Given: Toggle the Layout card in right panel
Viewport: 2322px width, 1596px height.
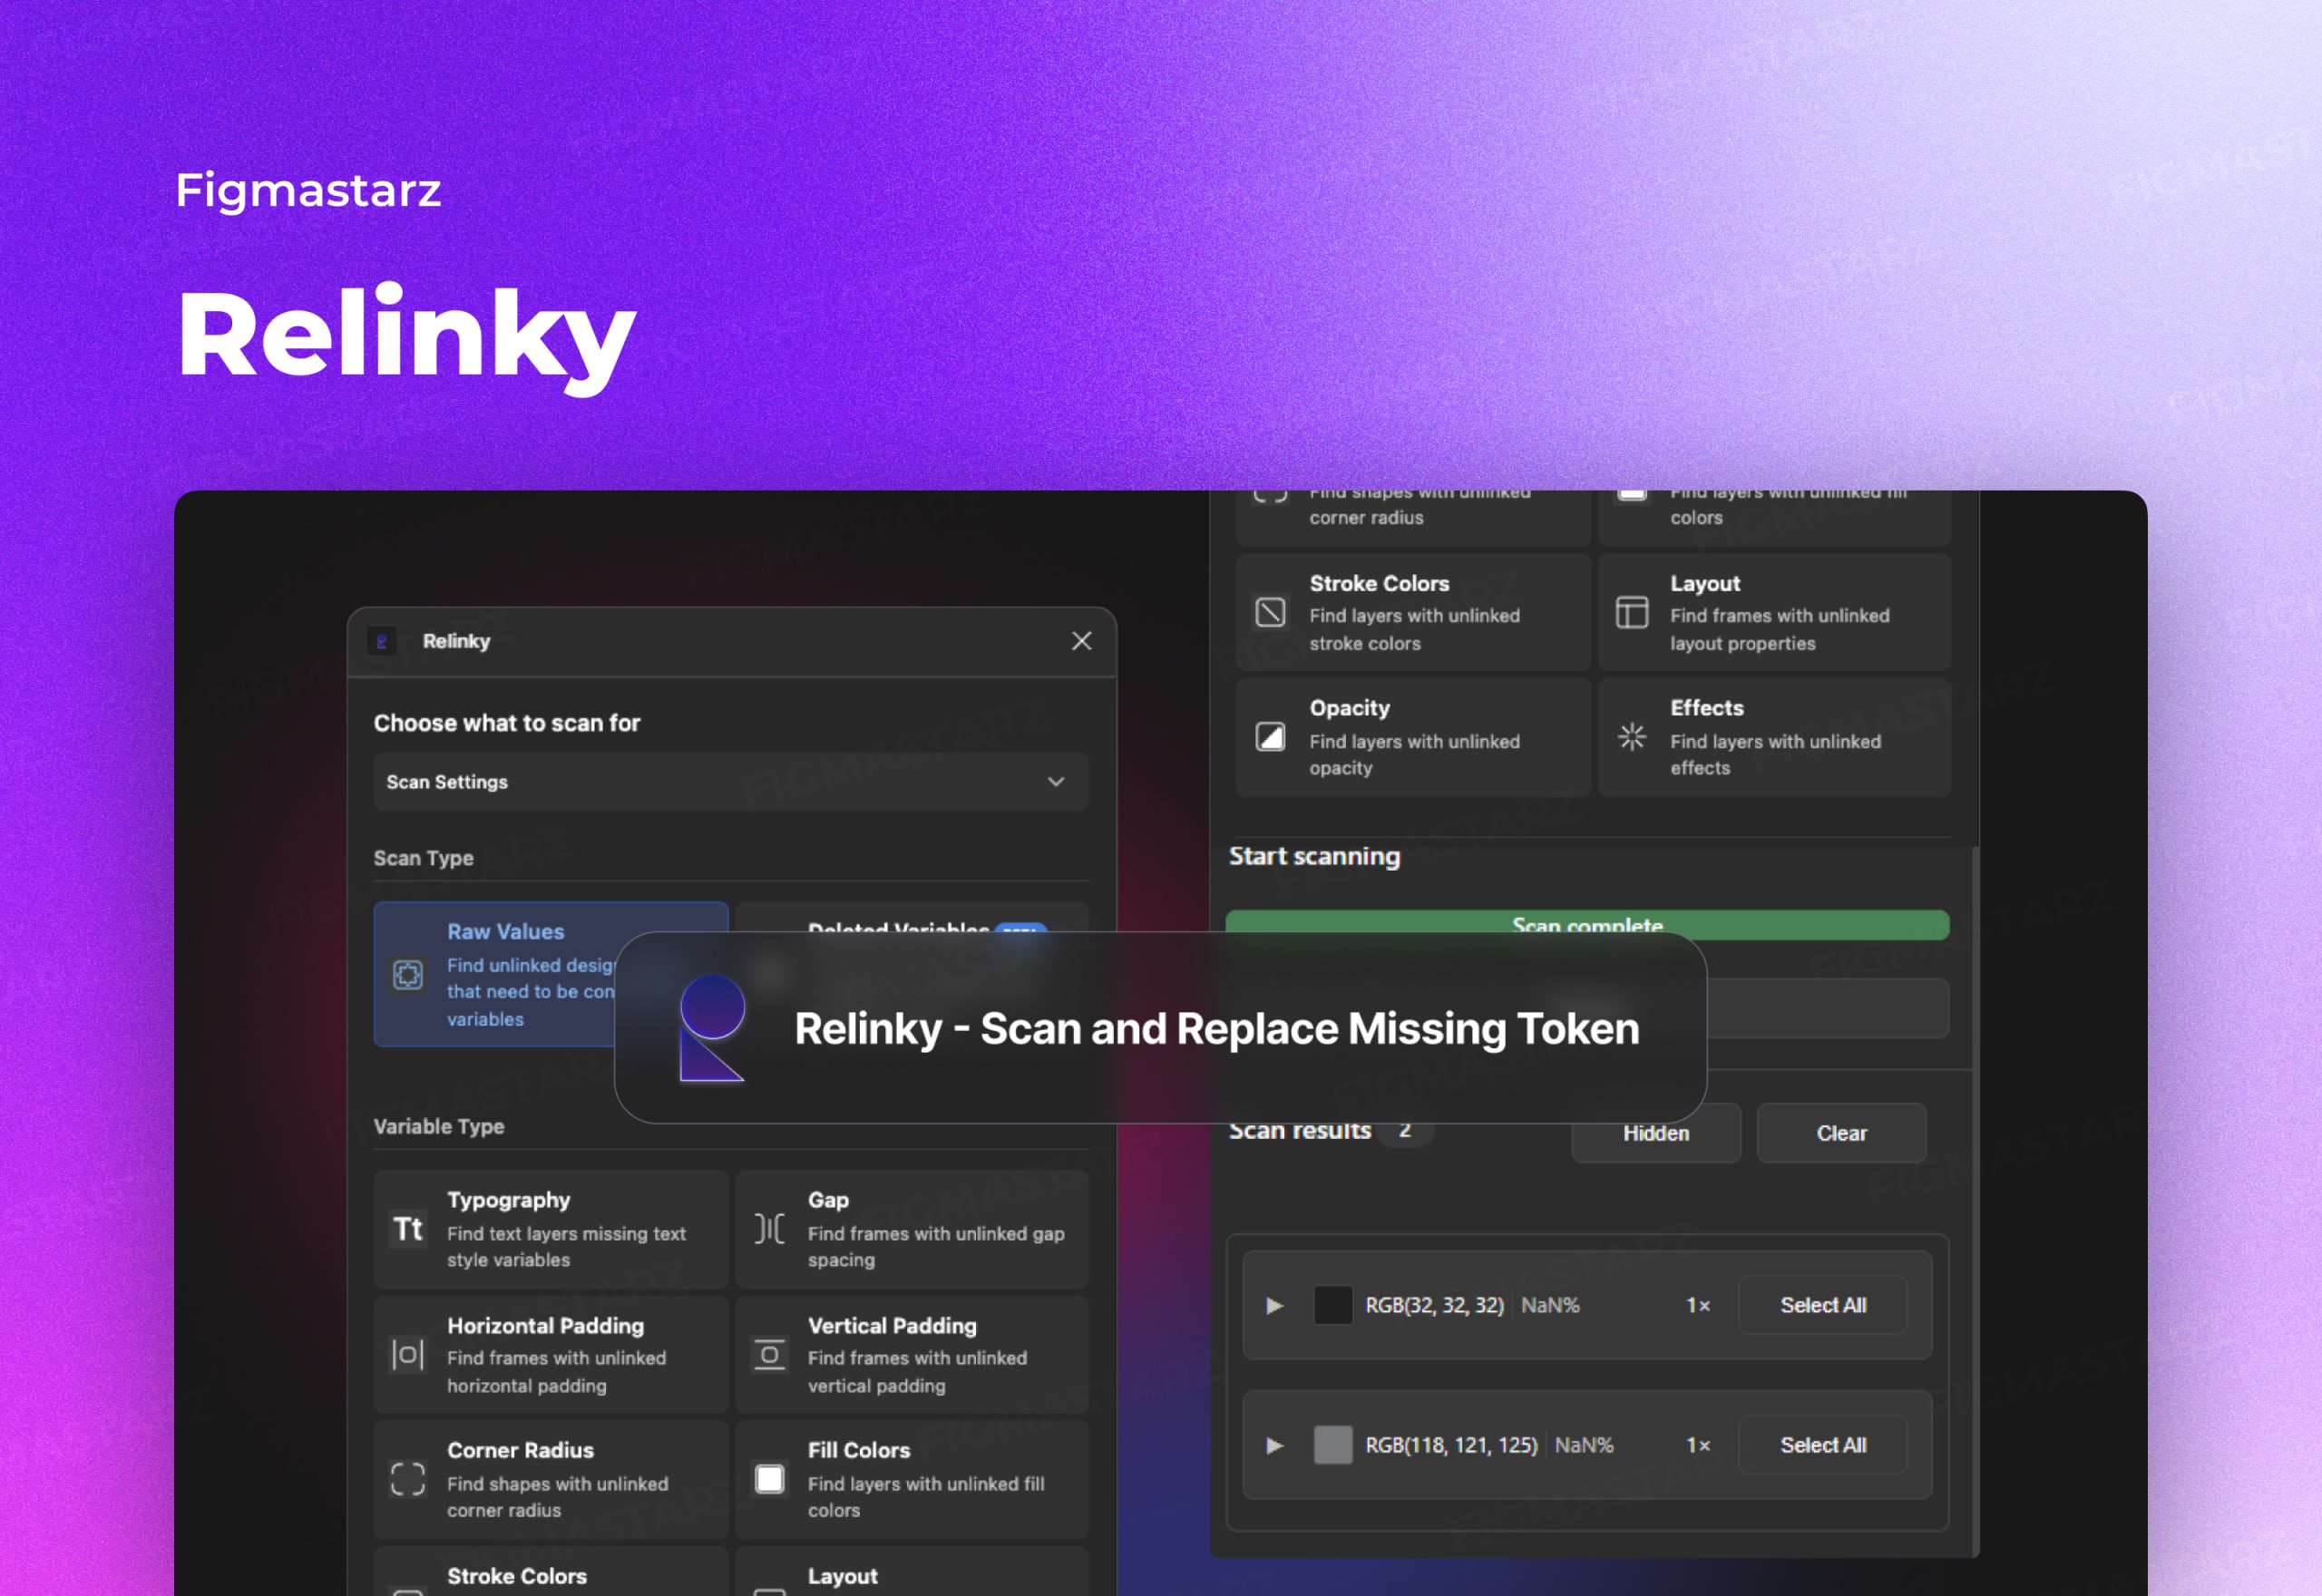Looking at the screenshot, I should (1774, 612).
